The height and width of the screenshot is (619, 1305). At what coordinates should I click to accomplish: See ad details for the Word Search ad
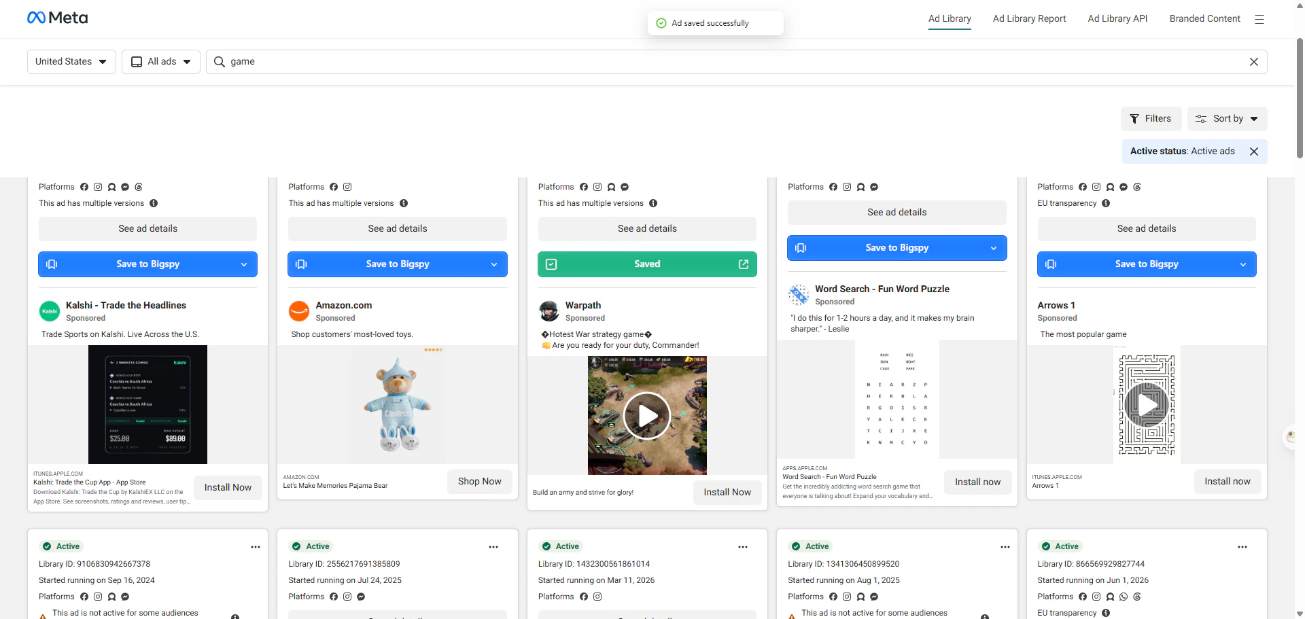point(897,213)
